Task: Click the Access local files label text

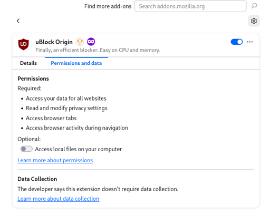Action: click(79, 149)
